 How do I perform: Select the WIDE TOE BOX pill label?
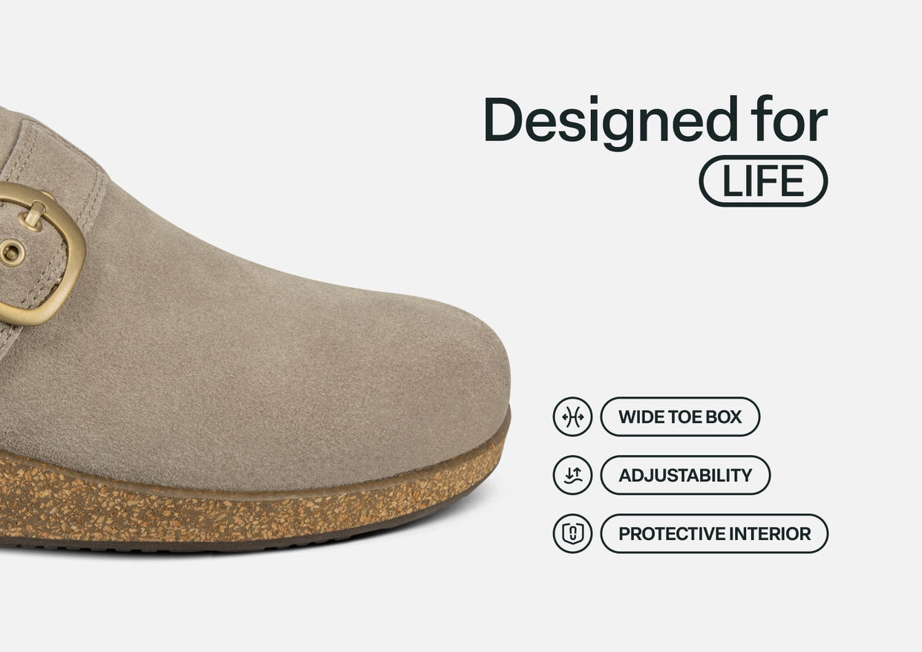[x=680, y=417]
